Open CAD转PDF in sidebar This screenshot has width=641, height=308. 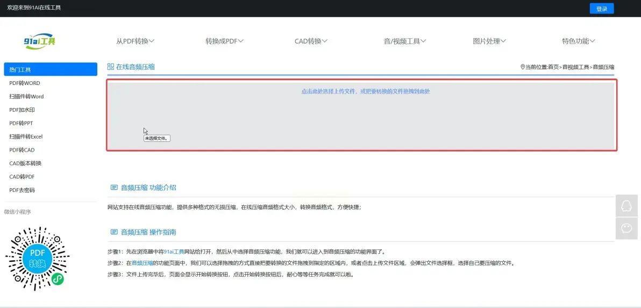tap(22, 177)
